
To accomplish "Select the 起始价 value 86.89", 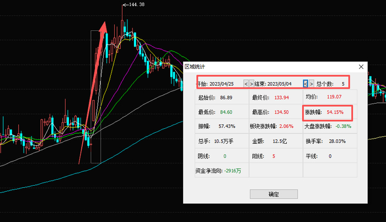I will [x=226, y=98].
